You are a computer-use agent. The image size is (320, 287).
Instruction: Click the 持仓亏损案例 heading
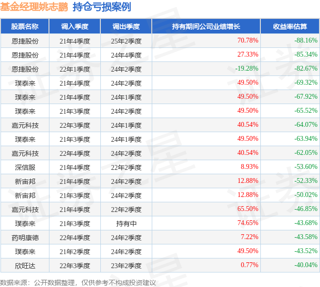[102, 7]
